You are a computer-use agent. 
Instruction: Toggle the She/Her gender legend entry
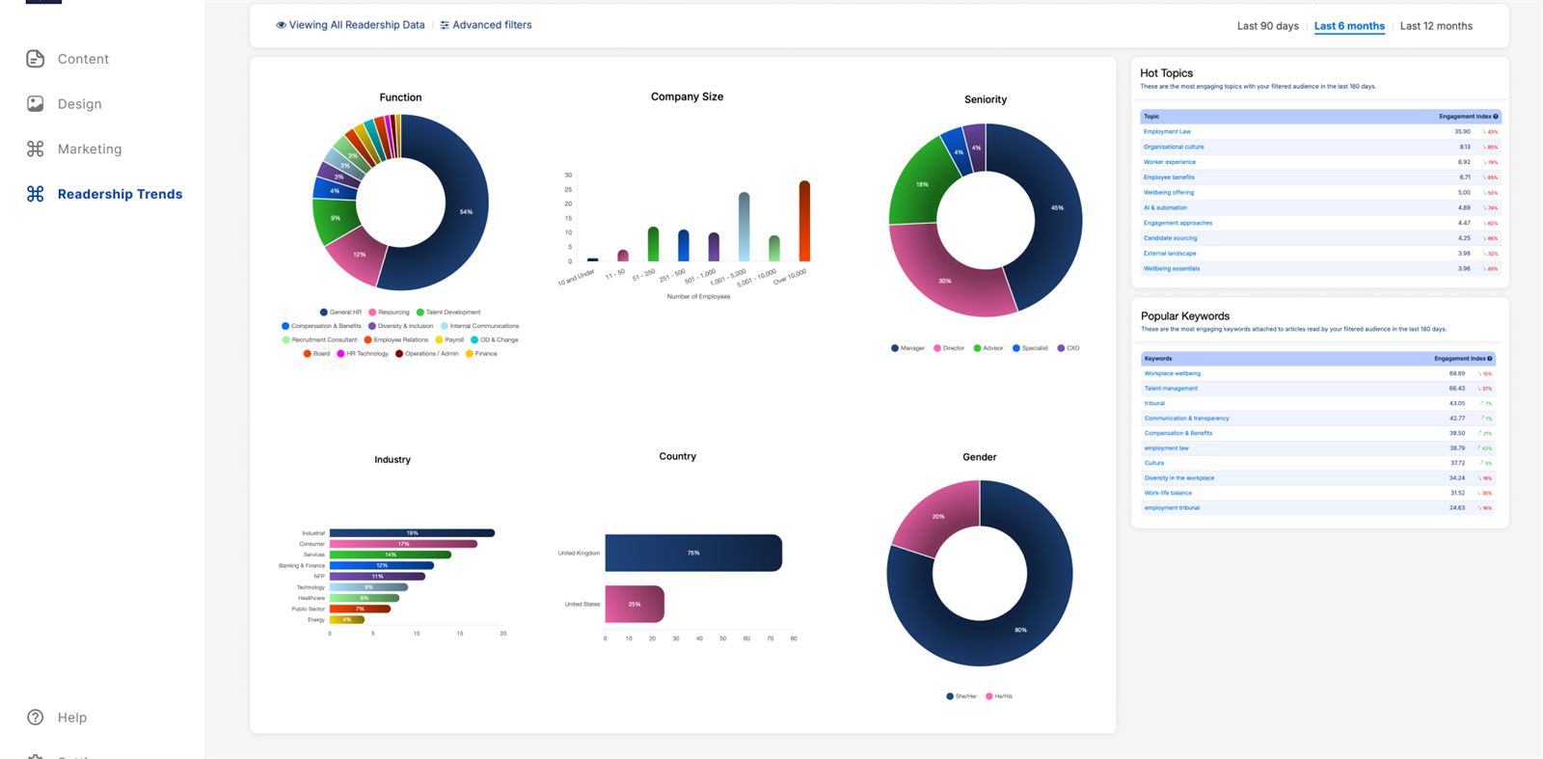[961, 696]
